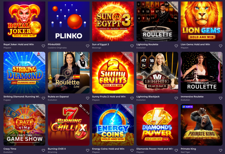Toggle the heart icon for Plinko1000
The width and height of the screenshot is (225, 154).
[x=88, y=46]
